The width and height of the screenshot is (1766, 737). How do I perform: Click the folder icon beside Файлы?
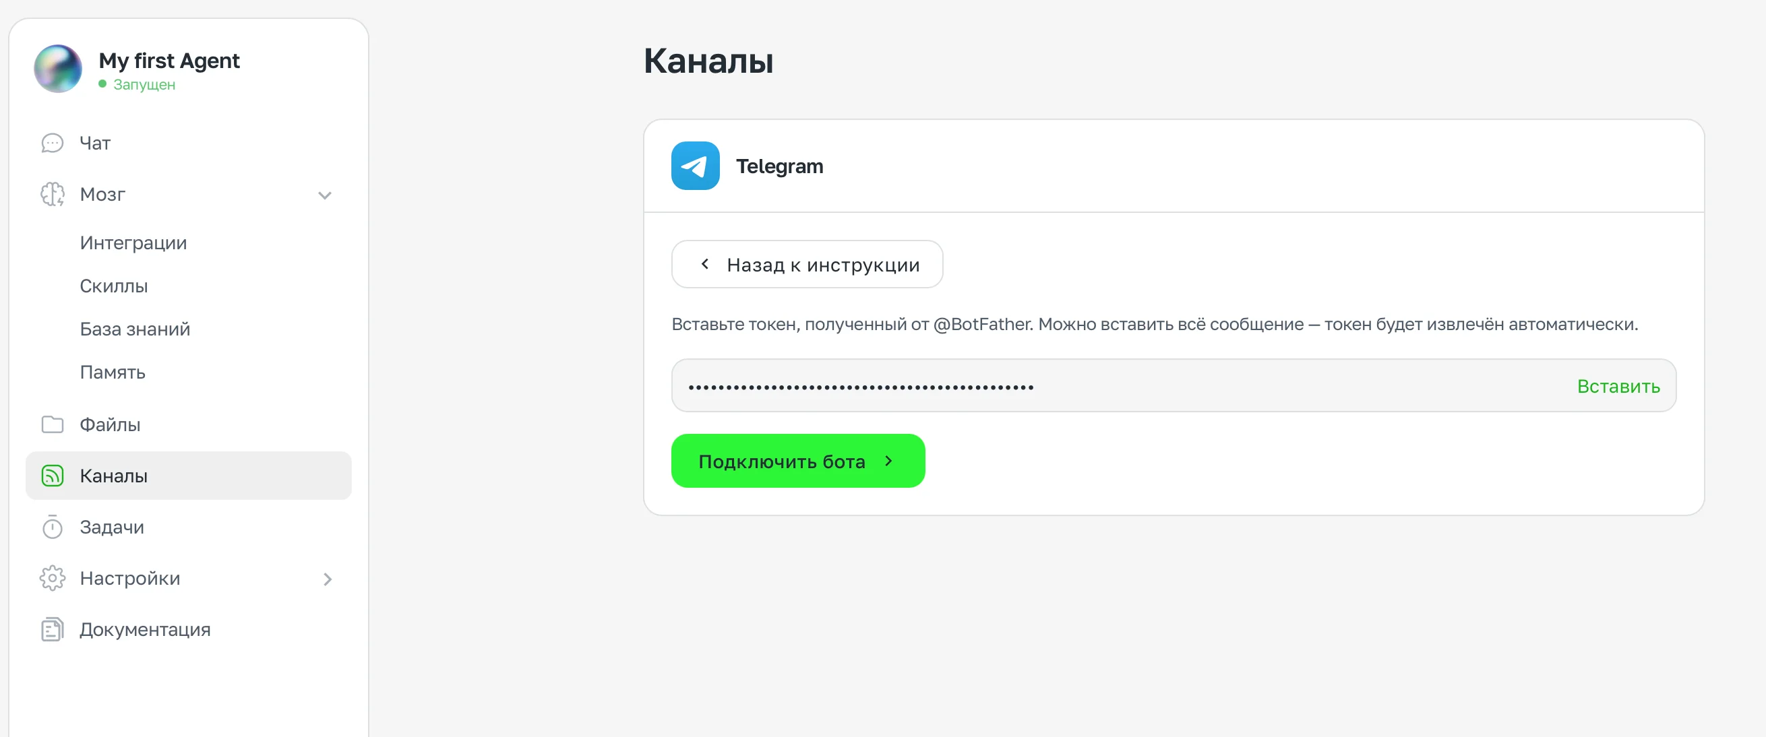coord(52,424)
